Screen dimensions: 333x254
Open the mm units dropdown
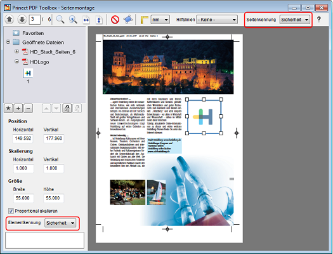160,20
